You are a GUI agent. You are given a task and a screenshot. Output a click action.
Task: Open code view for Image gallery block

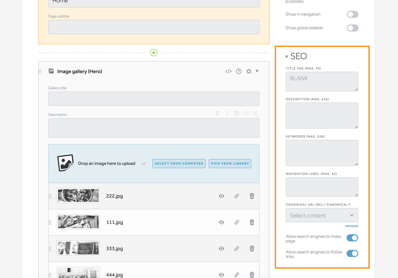coord(228,71)
